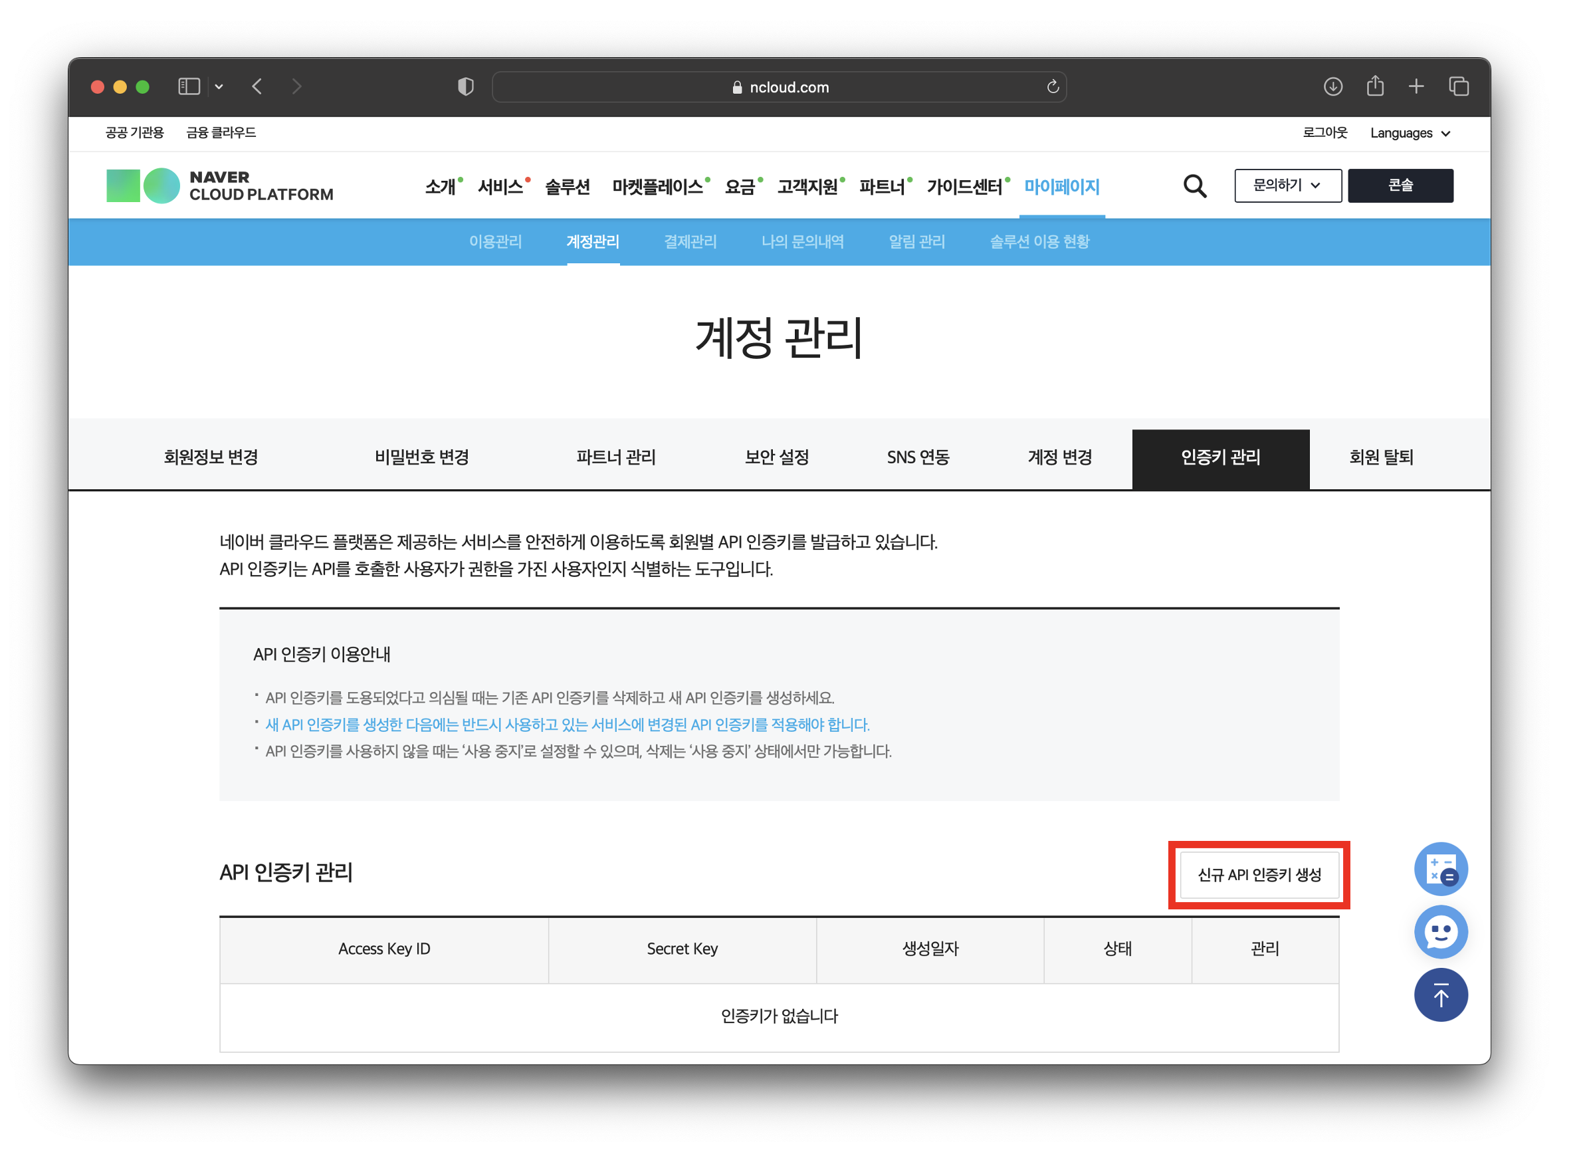Open Safari downloads icon
The height and width of the screenshot is (1158, 1583).
(1332, 86)
